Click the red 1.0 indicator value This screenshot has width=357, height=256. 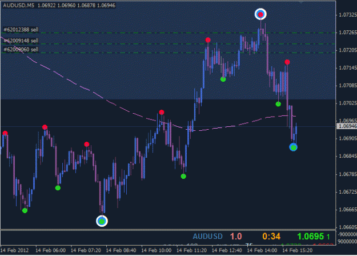click(236, 237)
